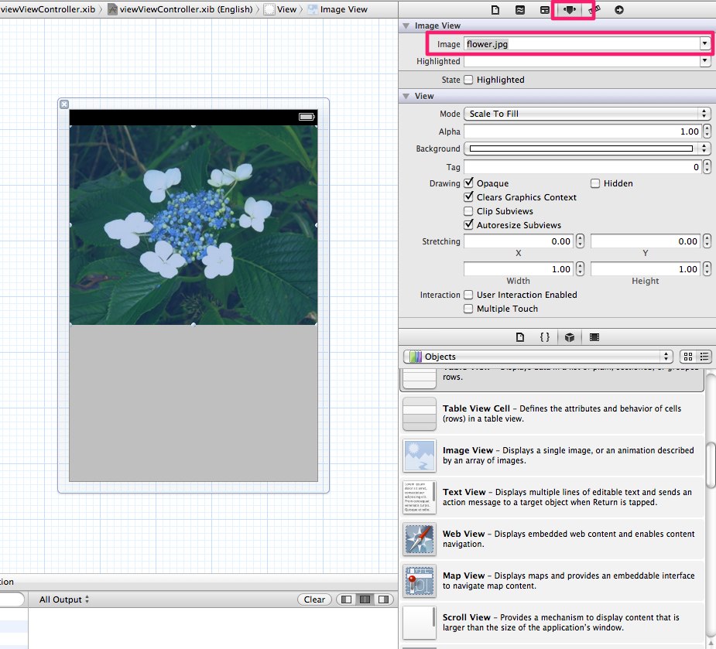Select the Image View breadcrumb item

(338, 9)
